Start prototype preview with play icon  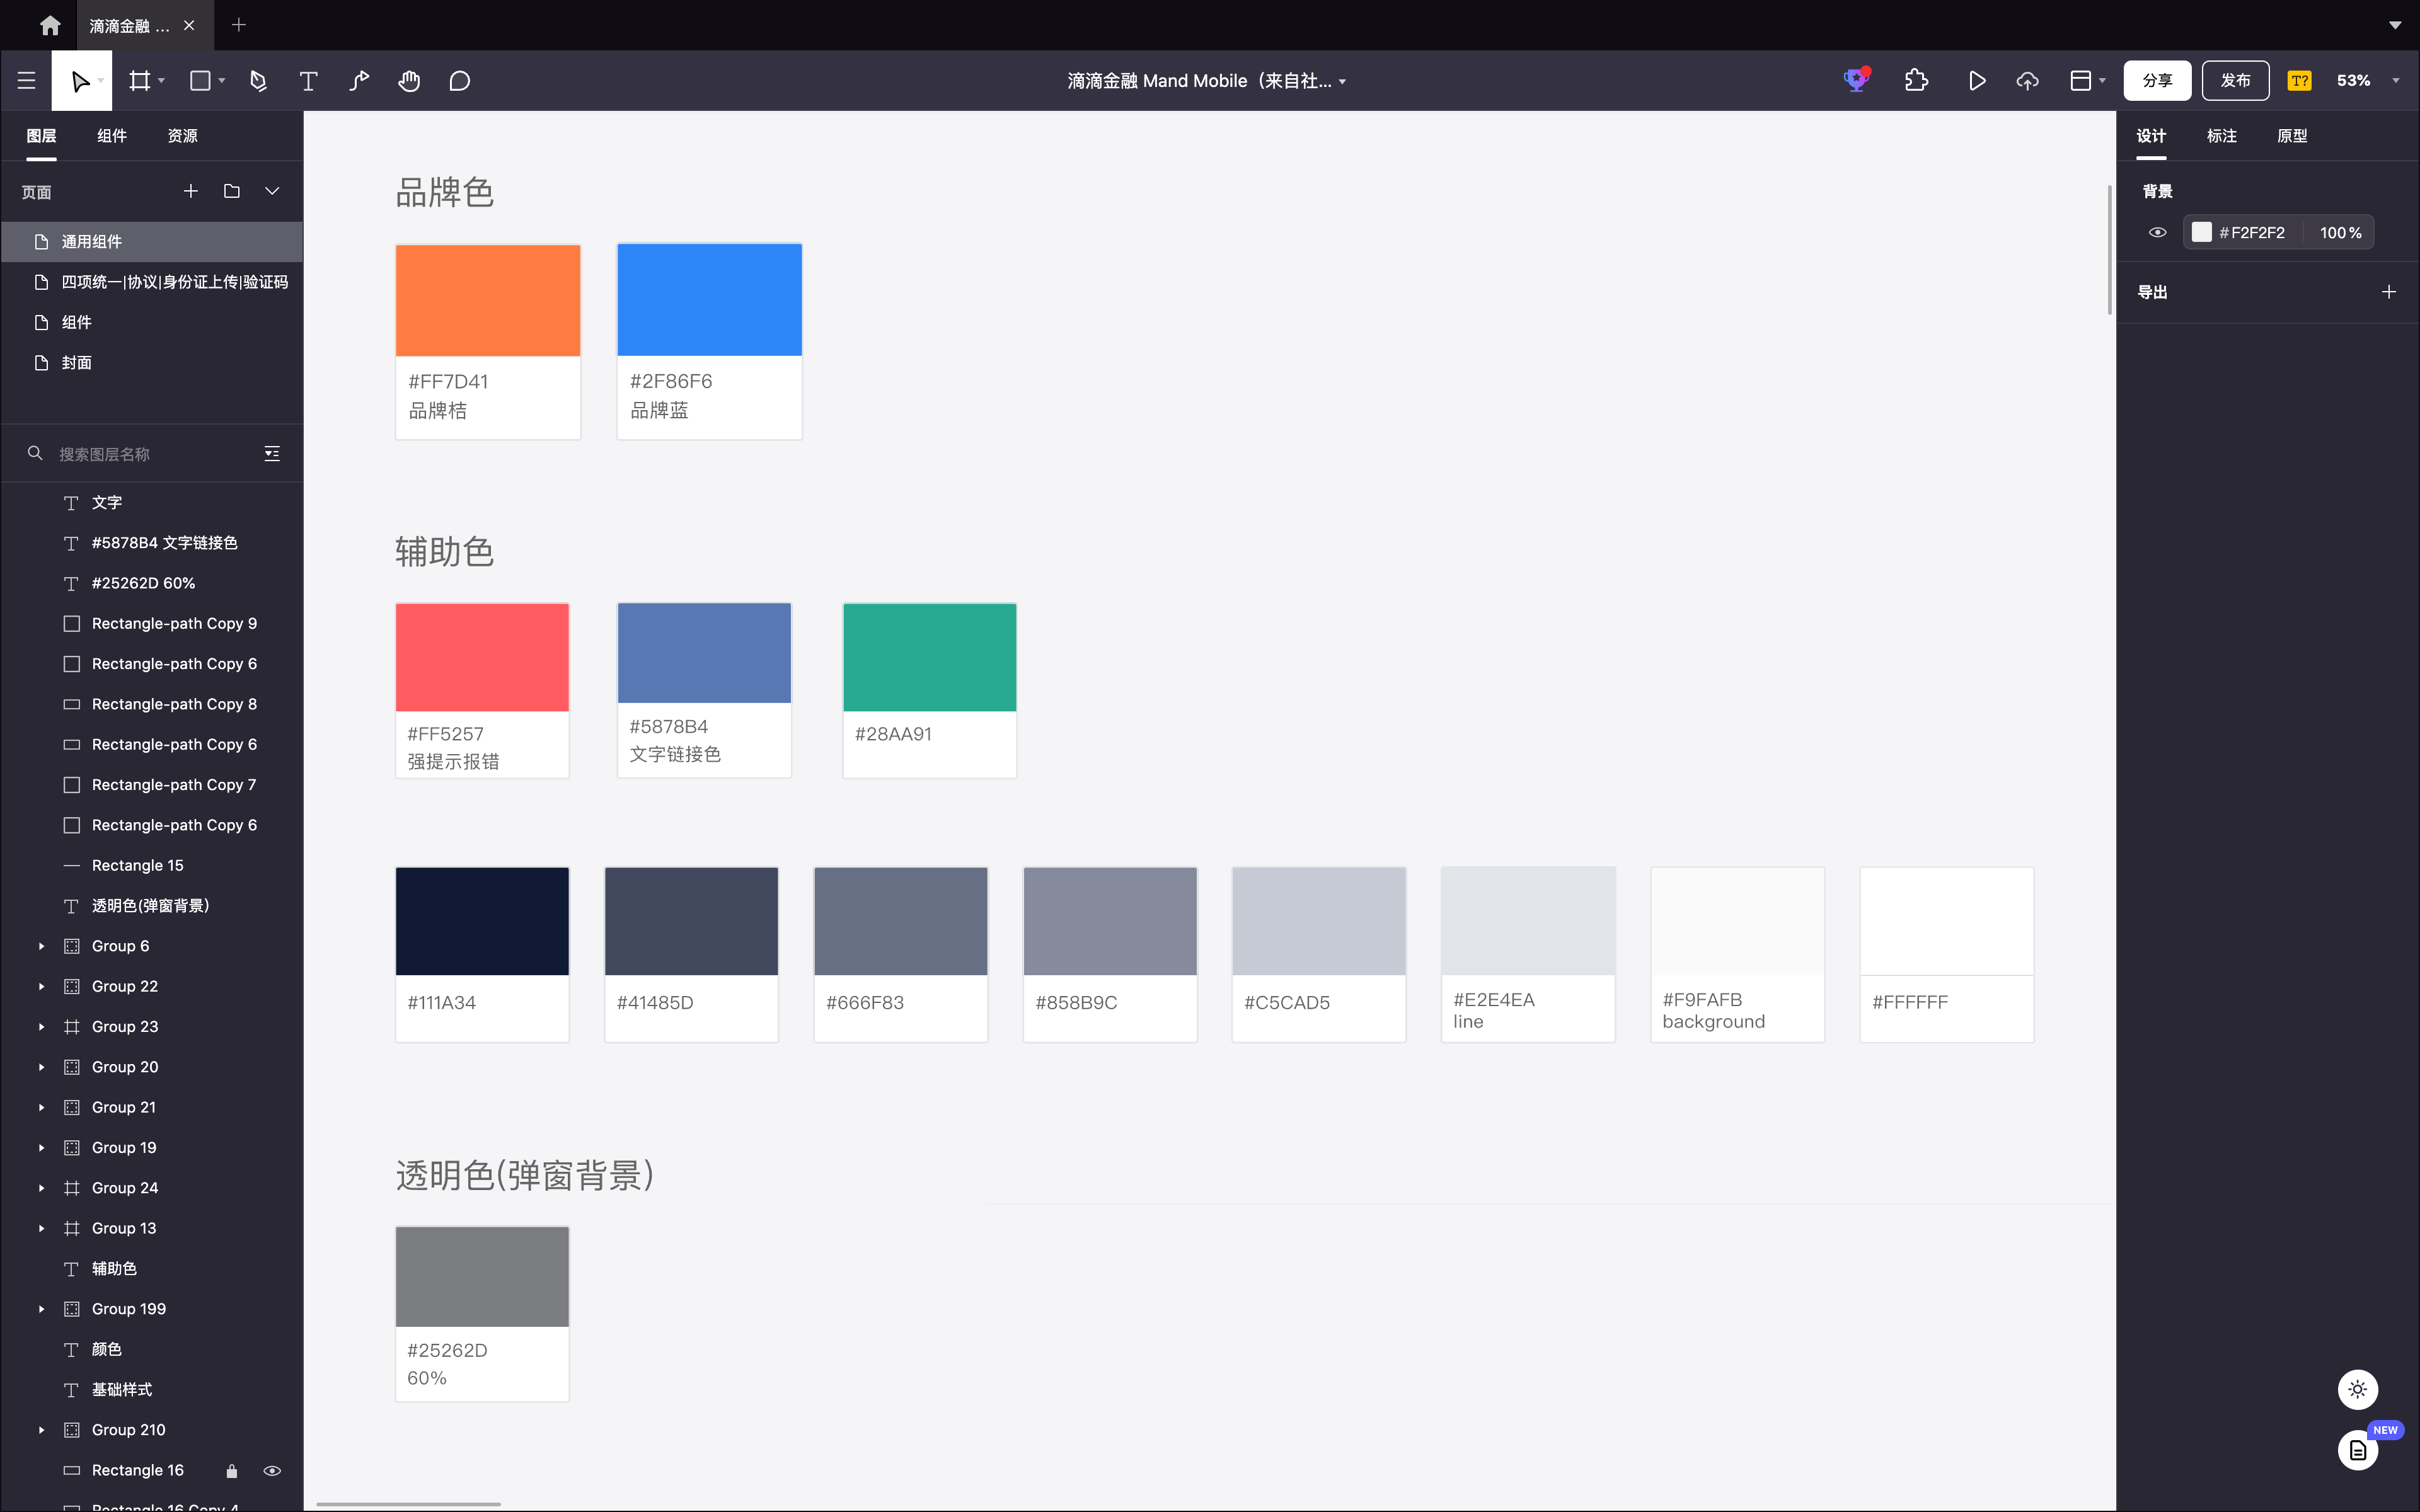click(x=1977, y=81)
